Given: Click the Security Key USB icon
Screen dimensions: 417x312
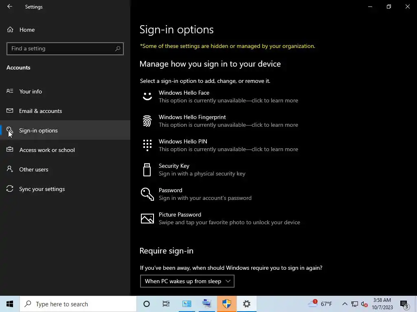Looking at the screenshot, I should click(x=147, y=170).
